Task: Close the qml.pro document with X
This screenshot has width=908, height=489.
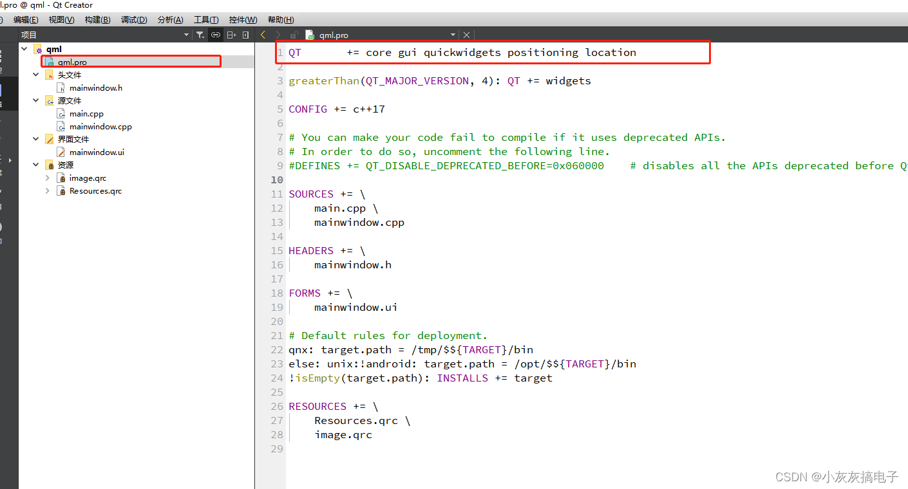Action: 467,35
